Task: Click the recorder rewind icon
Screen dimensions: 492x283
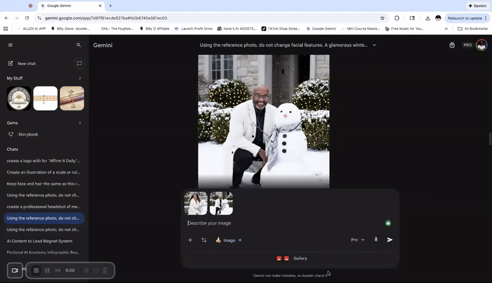Action: click(x=58, y=271)
